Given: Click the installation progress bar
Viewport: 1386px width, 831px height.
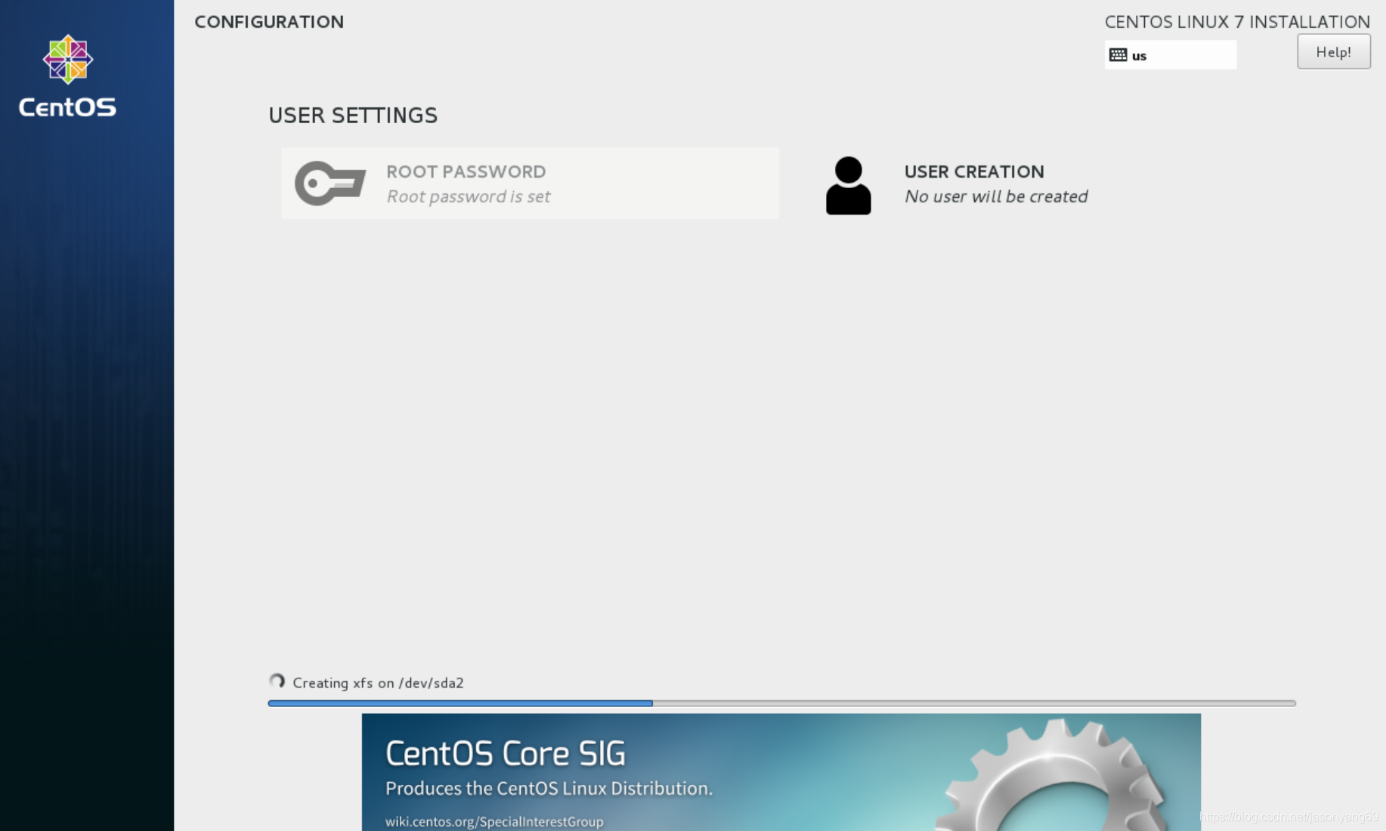Looking at the screenshot, I should pyautogui.click(x=781, y=703).
